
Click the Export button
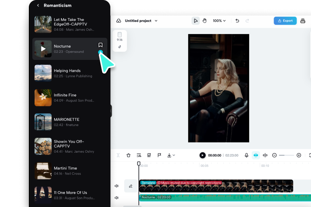point(285,21)
